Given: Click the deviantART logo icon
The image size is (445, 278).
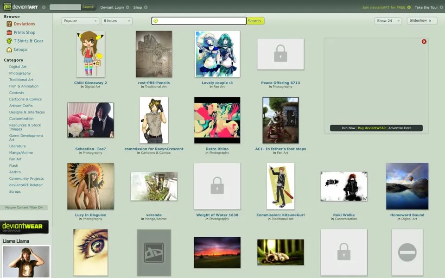Looking at the screenshot, I should point(7,7).
